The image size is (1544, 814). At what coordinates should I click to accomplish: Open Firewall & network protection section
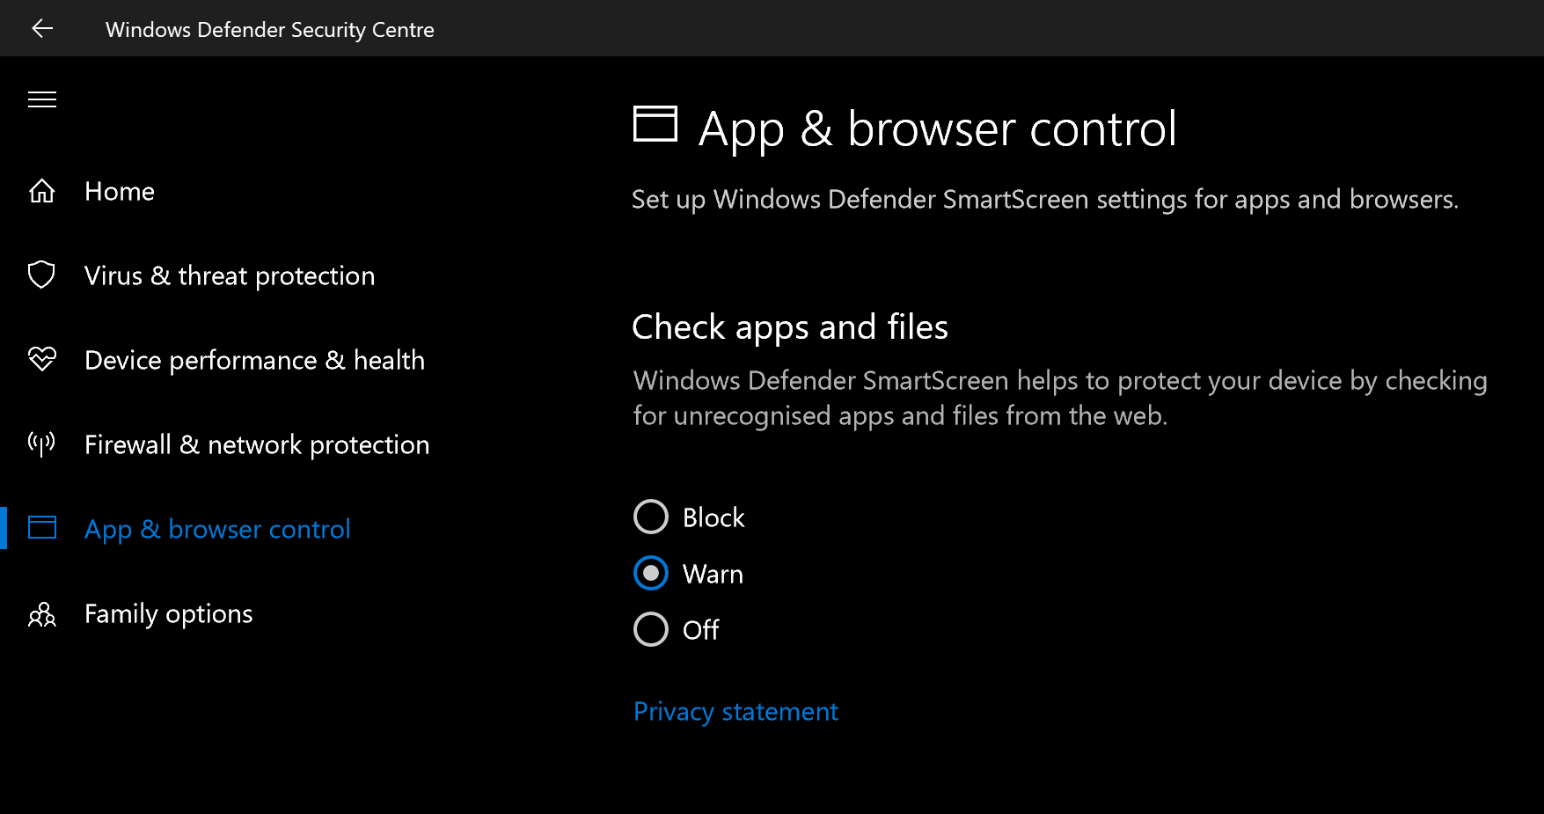coord(257,444)
